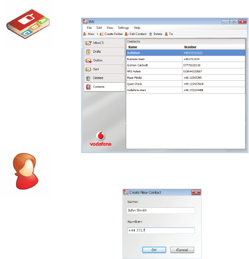Screen dimensions: 249x259
Task: Click the red person contact icon
Action: tap(26, 171)
